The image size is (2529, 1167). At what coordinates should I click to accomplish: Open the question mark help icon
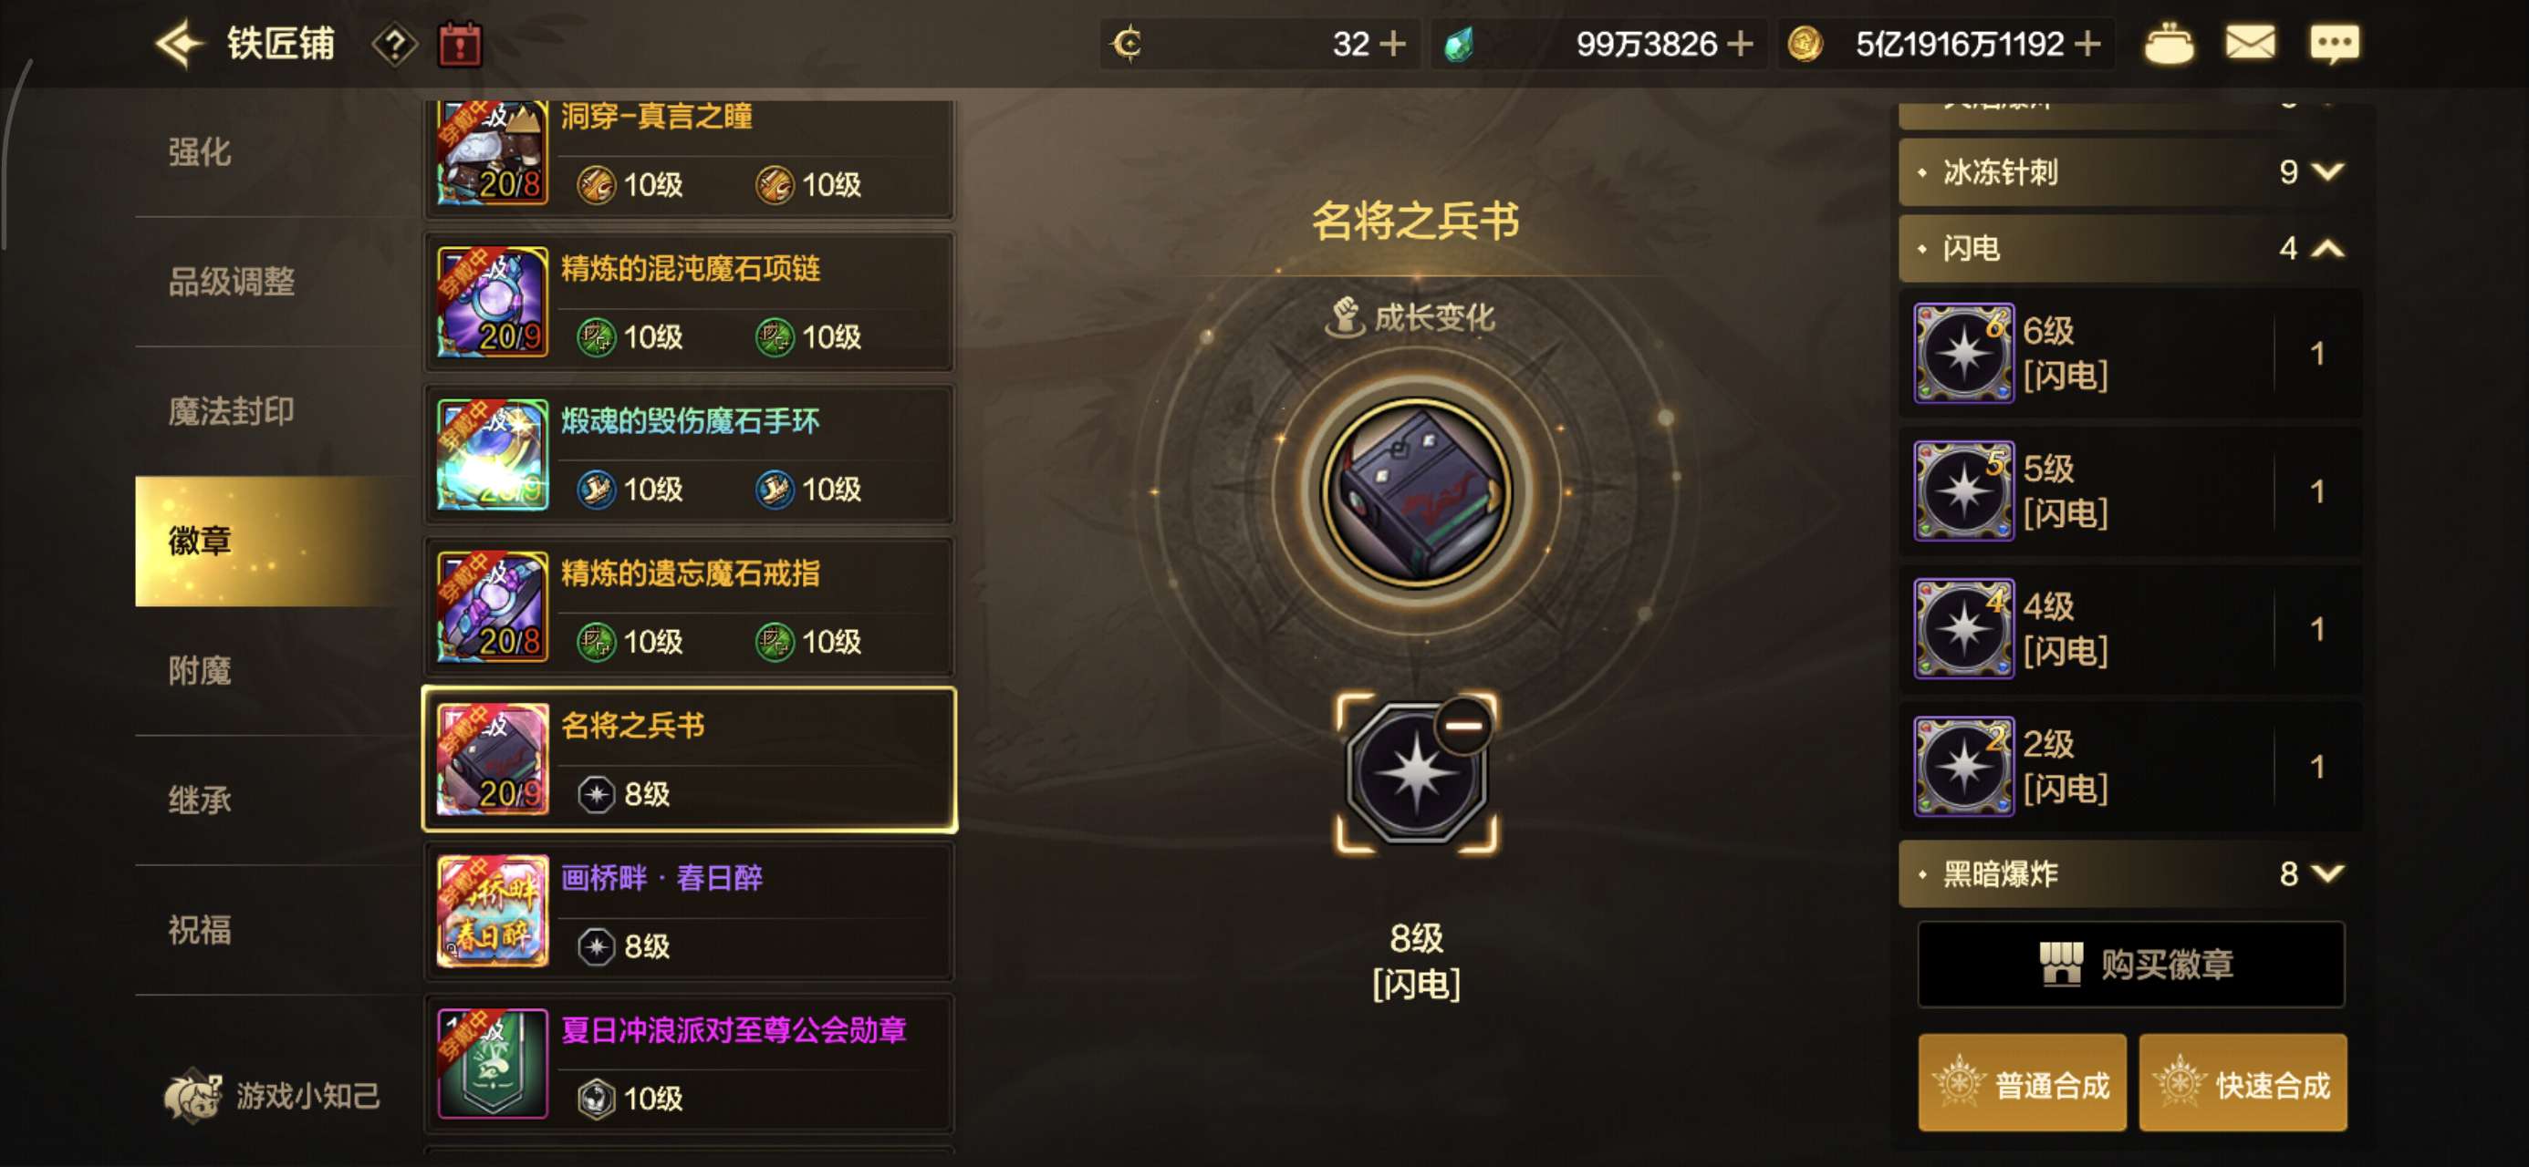[x=395, y=44]
